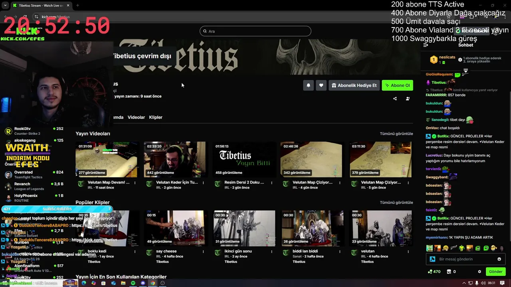This screenshot has width=511, height=287.
Task: Open chat settings gear
Action: click(479, 271)
